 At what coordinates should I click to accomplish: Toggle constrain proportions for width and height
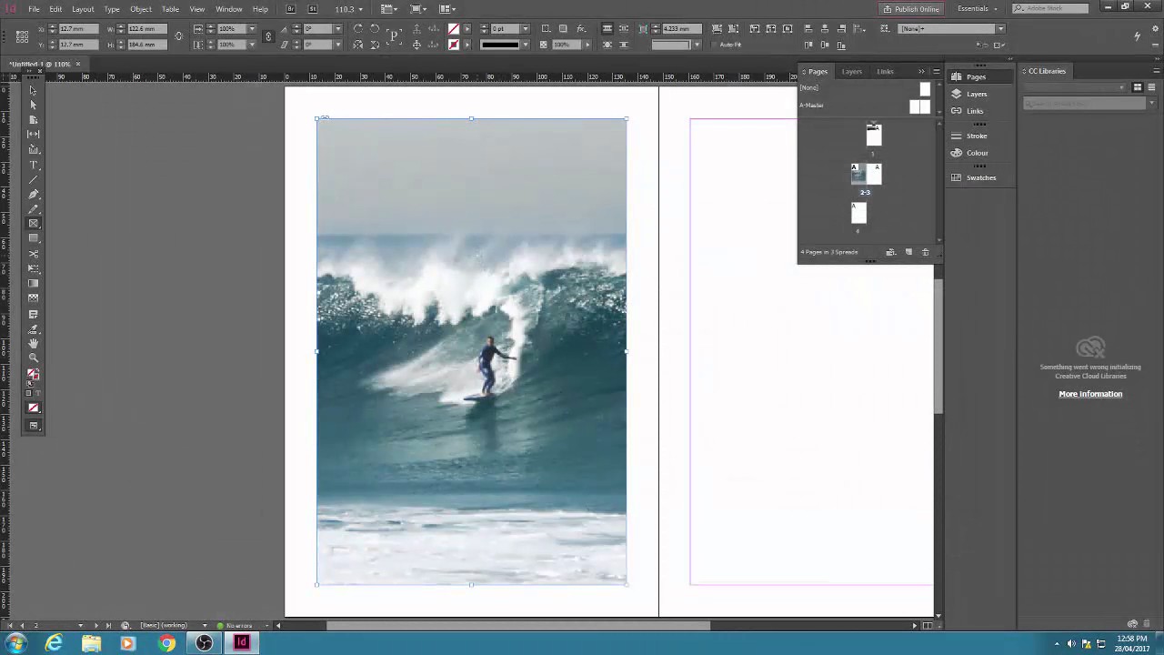[178, 36]
